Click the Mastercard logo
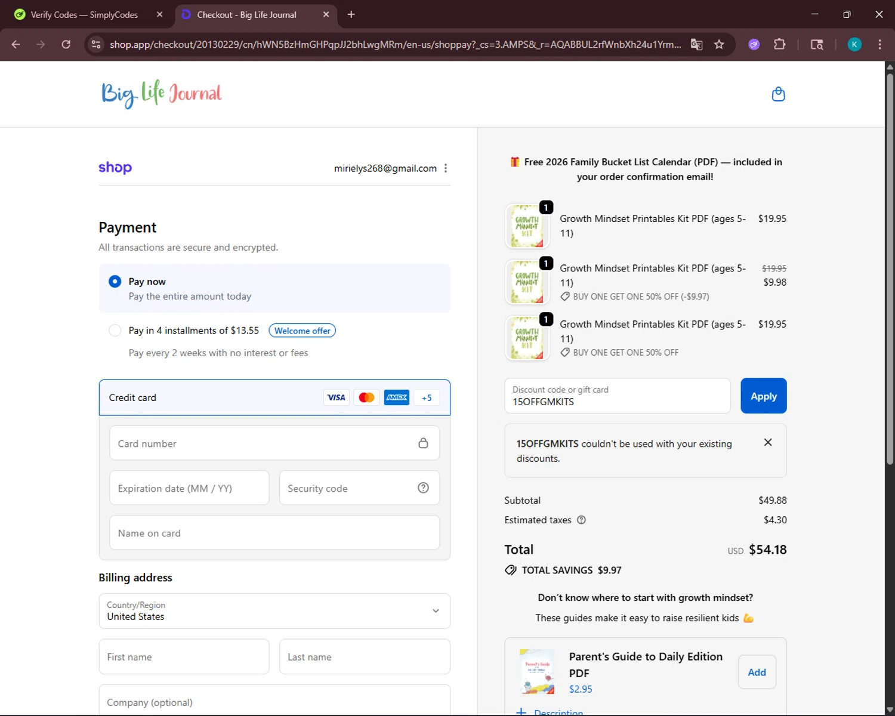 pyautogui.click(x=366, y=397)
